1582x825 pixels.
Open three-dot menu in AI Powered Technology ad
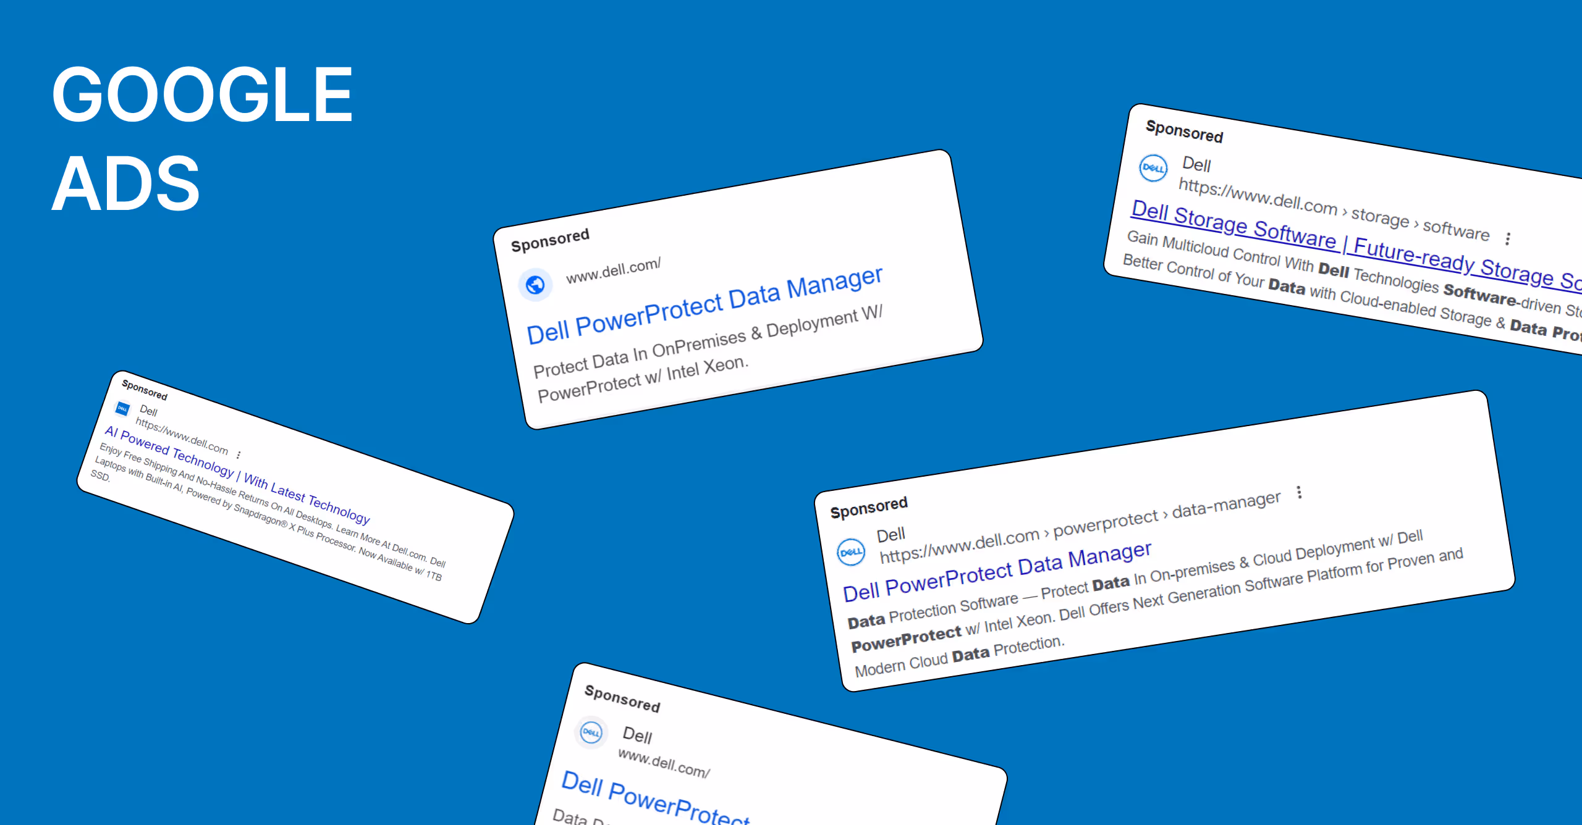[x=239, y=454]
